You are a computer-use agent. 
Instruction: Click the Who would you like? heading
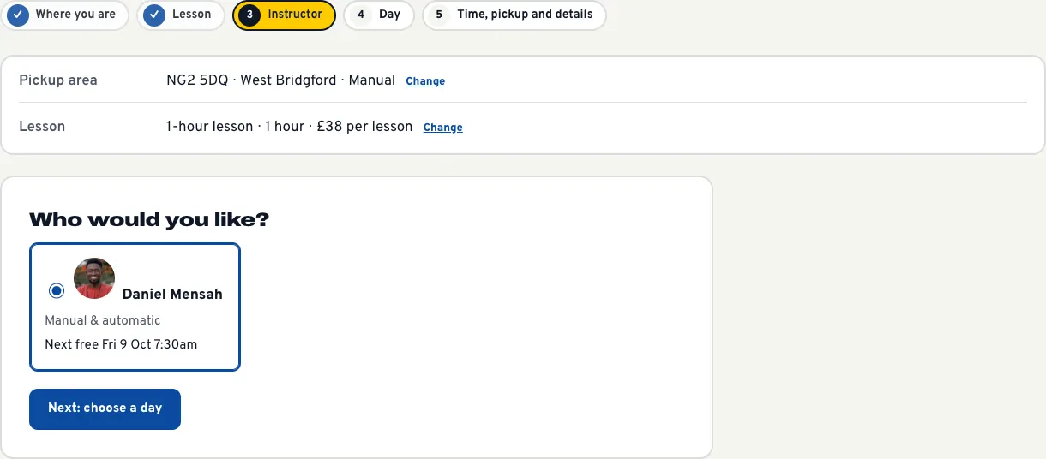click(x=149, y=219)
